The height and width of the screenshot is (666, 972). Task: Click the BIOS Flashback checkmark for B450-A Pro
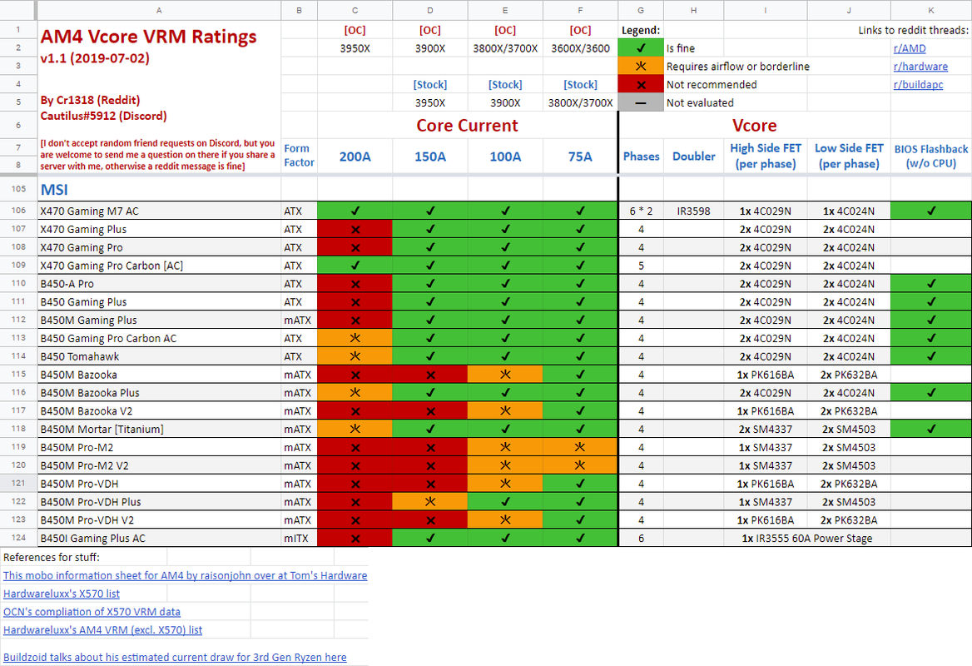pyautogui.click(x=931, y=283)
